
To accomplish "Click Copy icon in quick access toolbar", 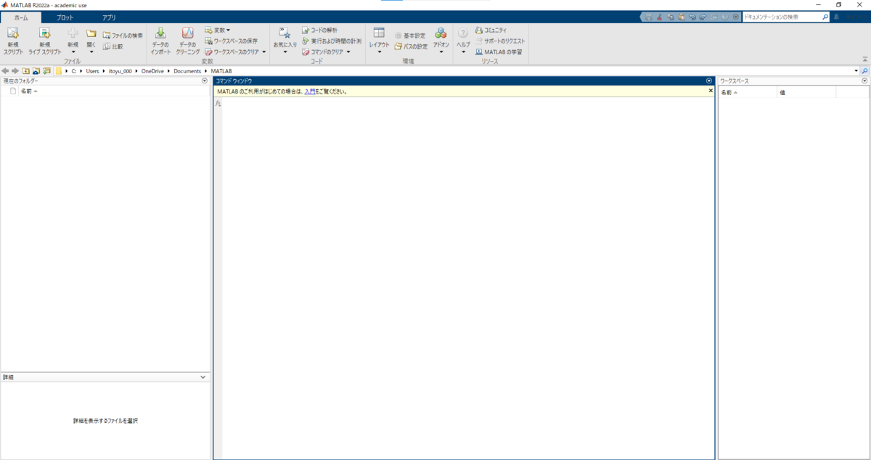I will tap(670, 17).
